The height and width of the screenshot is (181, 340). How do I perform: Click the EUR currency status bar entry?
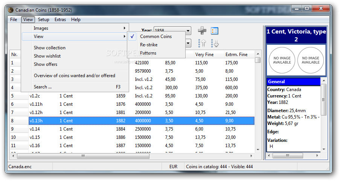click(173, 166)
